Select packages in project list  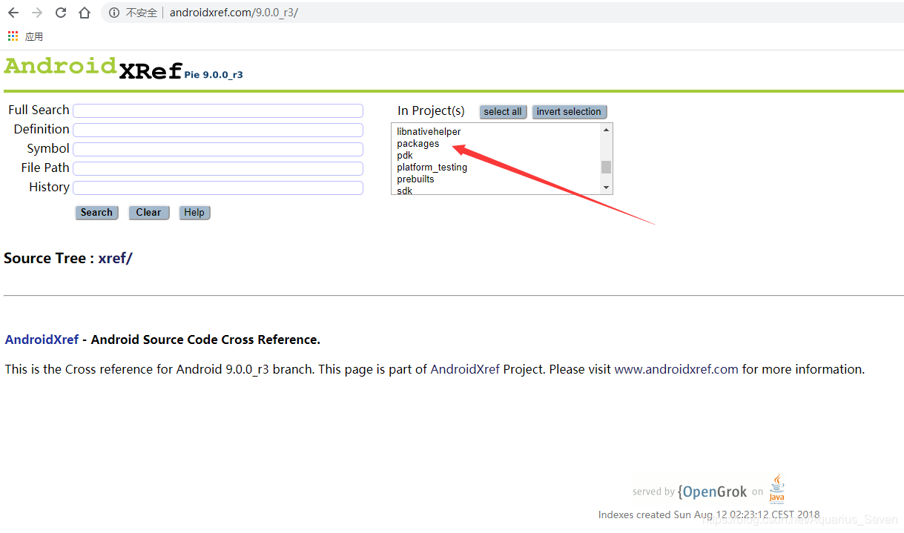tap(418, 144)
